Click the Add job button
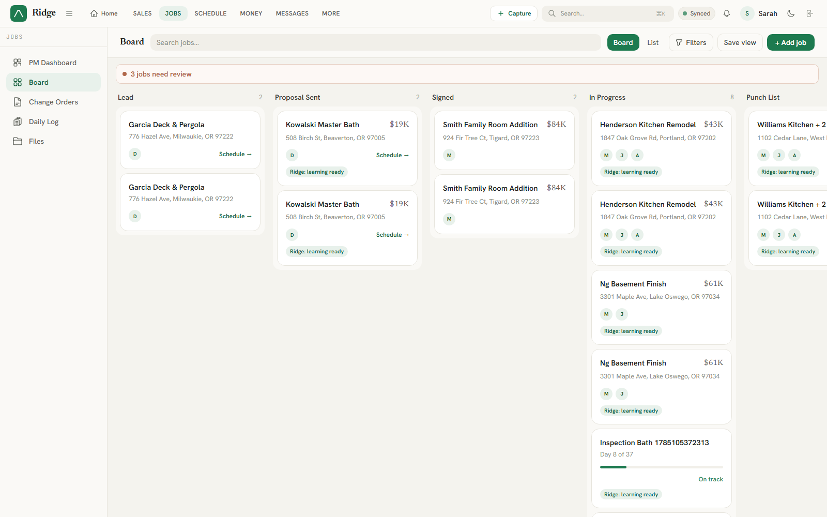 coord(790,42)
